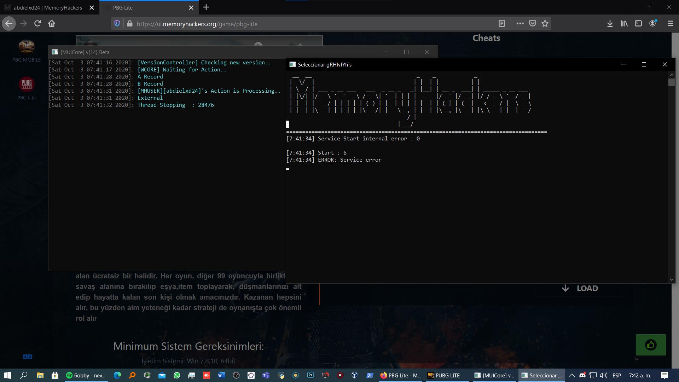Open the Firefox hamburger application menu
Screen dimensions: 679x382
pyautogui.click(x=670, y=24)
